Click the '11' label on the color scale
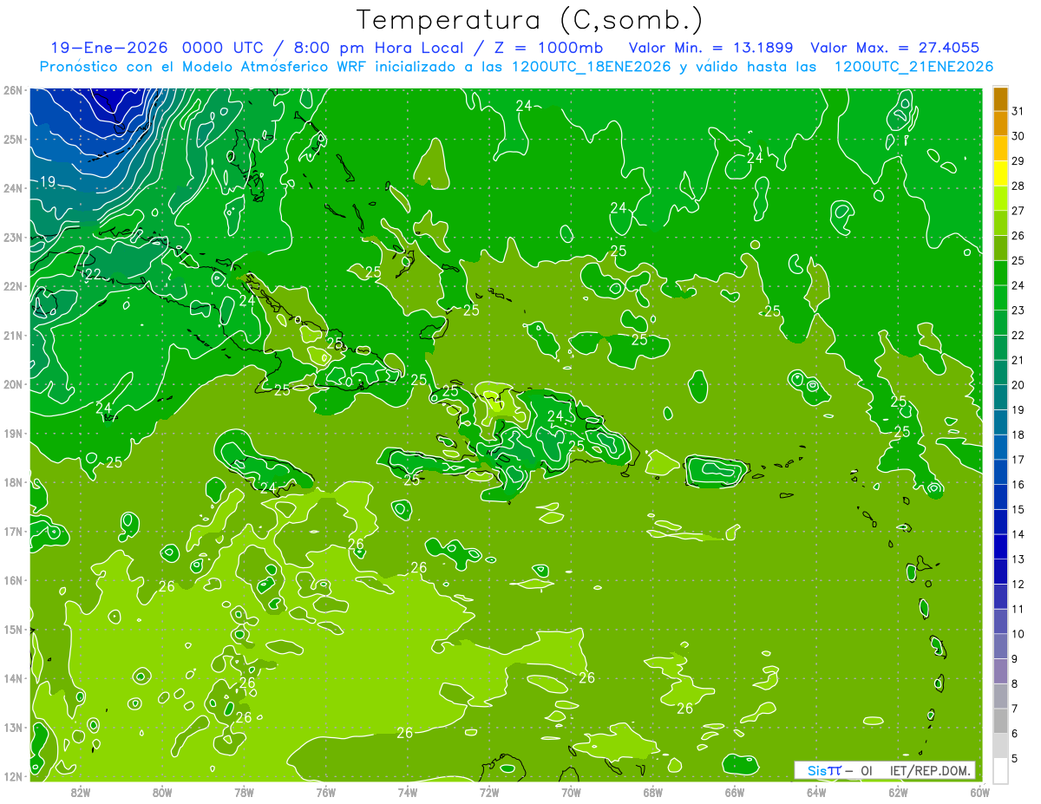Viewport: 1041px width, 804px height. (1018, 608)
